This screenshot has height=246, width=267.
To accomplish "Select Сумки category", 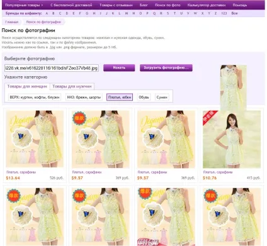I will 162,98.
